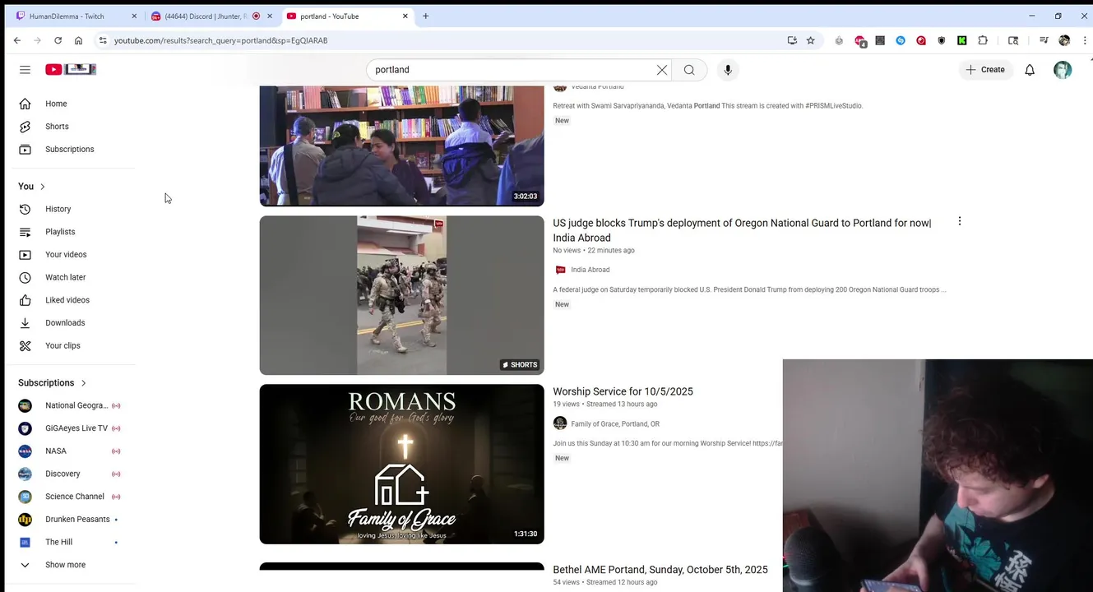
Task: Click the YouTube logo
Action: [x=71, y=70]
